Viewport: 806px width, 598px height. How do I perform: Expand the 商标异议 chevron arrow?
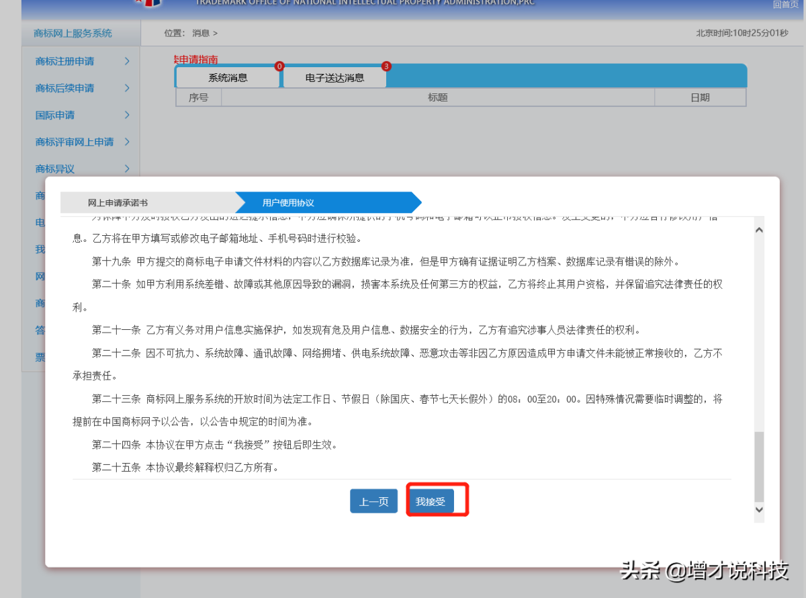tap(127, 169)
